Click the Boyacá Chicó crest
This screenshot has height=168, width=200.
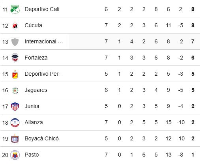click(x=15, y=139)
